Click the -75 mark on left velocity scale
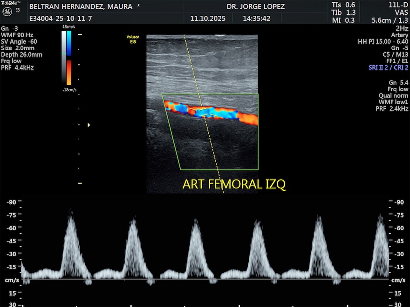The image size is (410, 307). point(12,215)
